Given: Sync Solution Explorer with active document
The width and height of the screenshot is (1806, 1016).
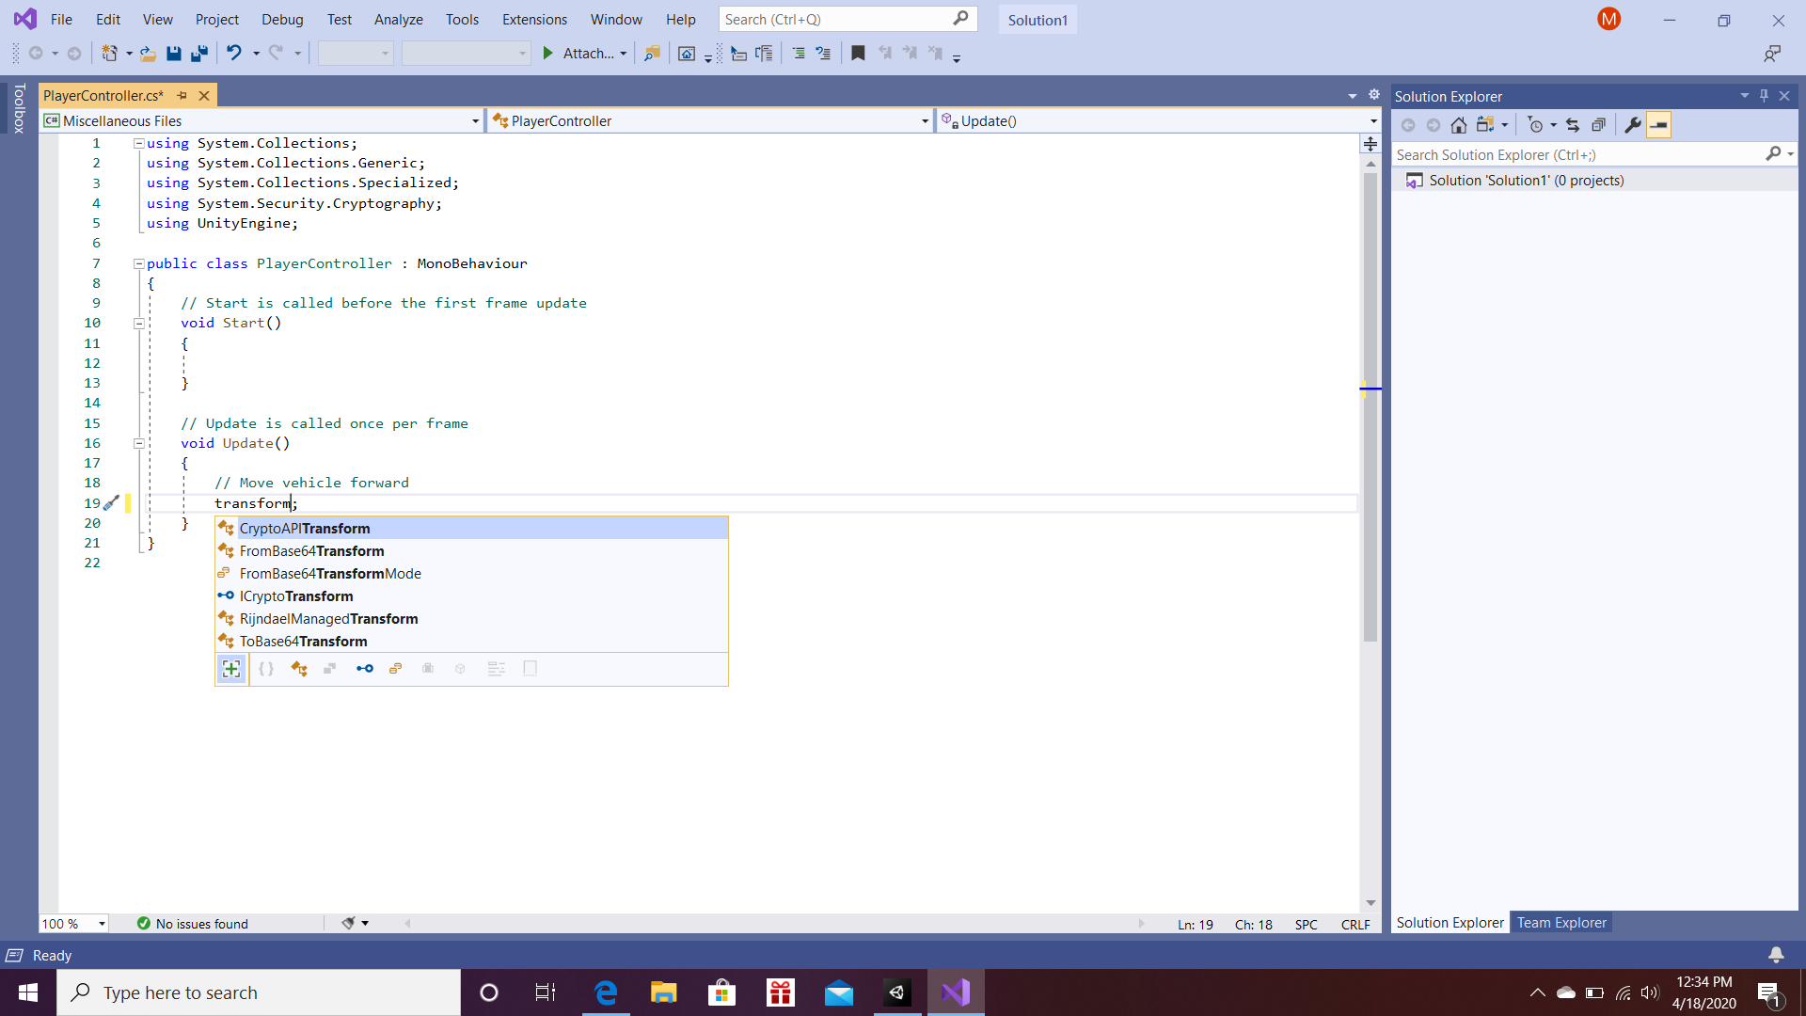Looking at the screenshot, I should pos(1572,124).
